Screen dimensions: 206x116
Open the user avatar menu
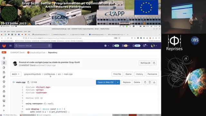154,46
